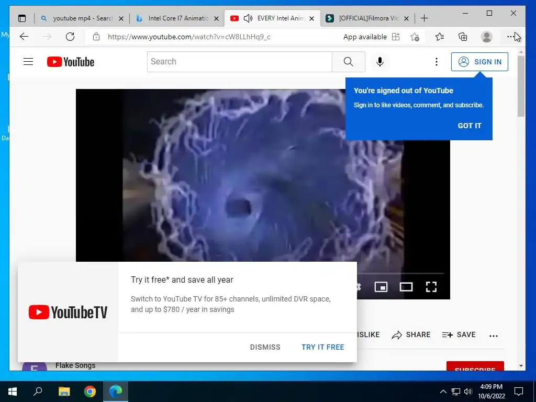Close the youtube mp4 Search tab
This screenshot has height=402, width=536.
click(121, 18)
